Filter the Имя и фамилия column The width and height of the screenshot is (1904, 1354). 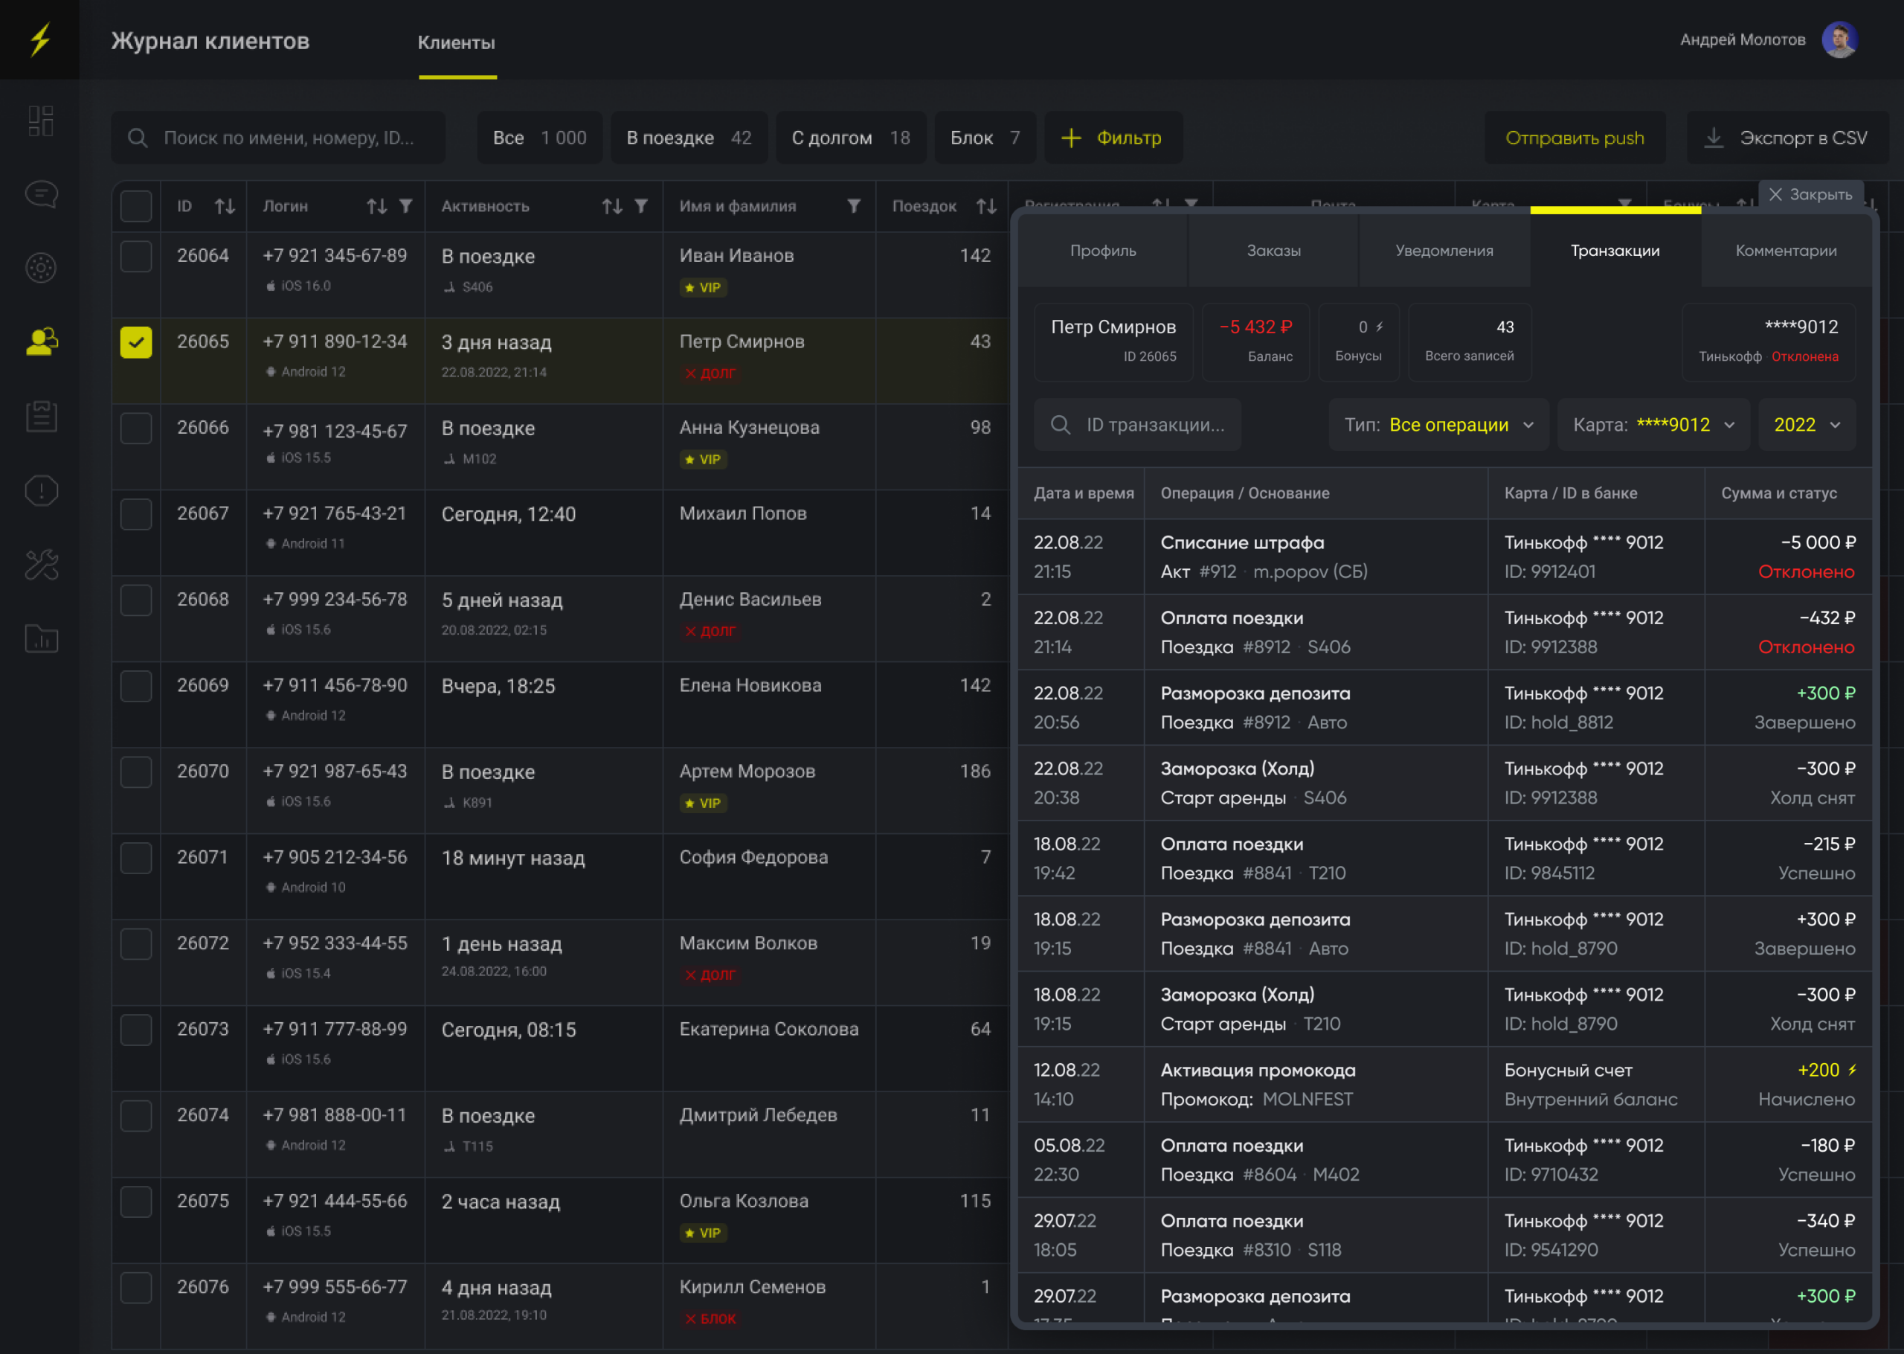pos(854,206)
